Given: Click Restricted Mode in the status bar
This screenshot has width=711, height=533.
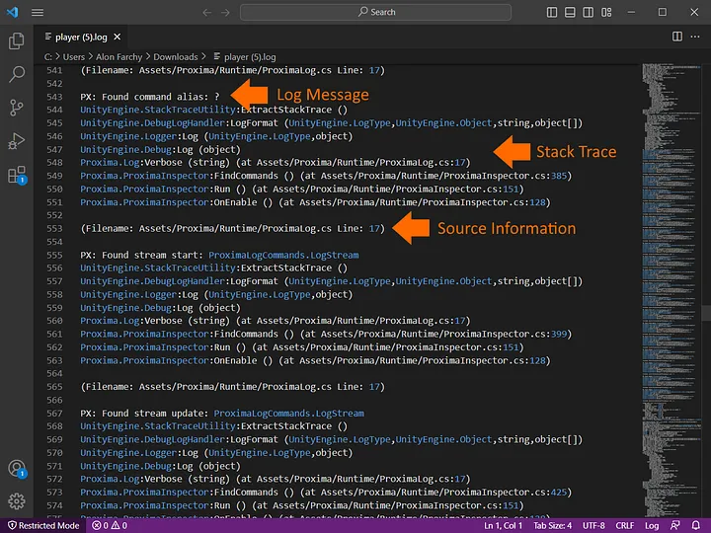Looking at the screenshot, I should point(42,525).
